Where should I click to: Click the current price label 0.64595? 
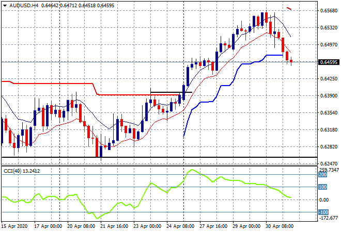pos(329,62)
